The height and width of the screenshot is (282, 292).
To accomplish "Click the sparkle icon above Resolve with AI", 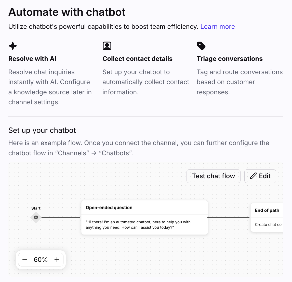I will click(13, 46).
